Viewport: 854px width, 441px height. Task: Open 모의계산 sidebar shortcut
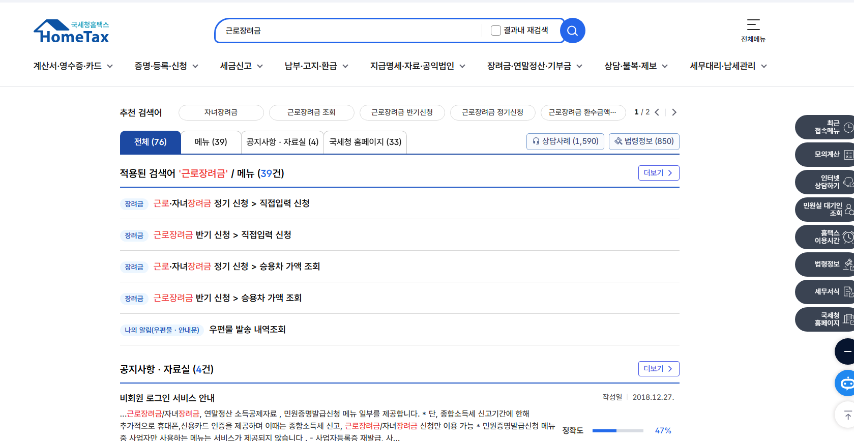[824, 155]
